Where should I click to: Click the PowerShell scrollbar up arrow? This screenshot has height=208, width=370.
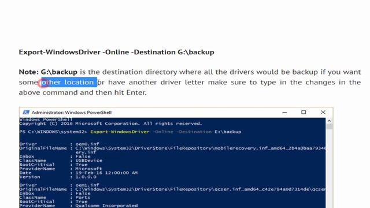(x=329, y=121)
